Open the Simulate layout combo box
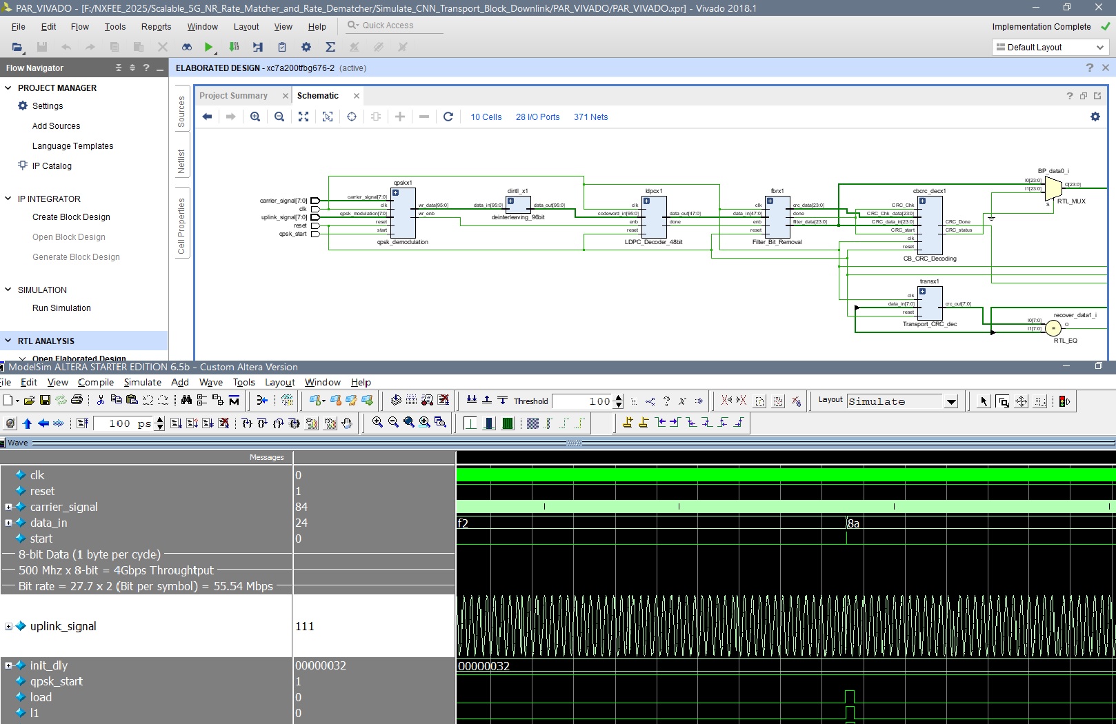This screenshot has height=724, width=1116. tap(951, 401)
